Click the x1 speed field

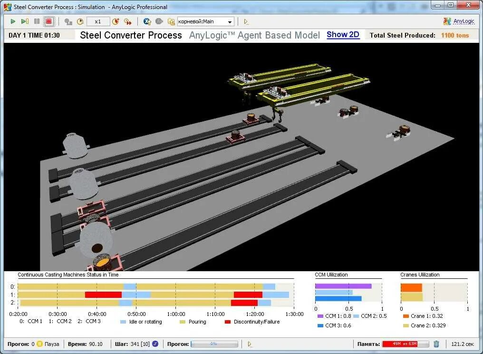pyautogui.click(x=98, y=21)
